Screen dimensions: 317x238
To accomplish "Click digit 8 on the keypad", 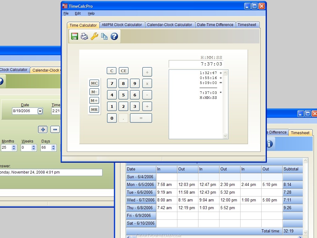I will [x=123, y=84].
